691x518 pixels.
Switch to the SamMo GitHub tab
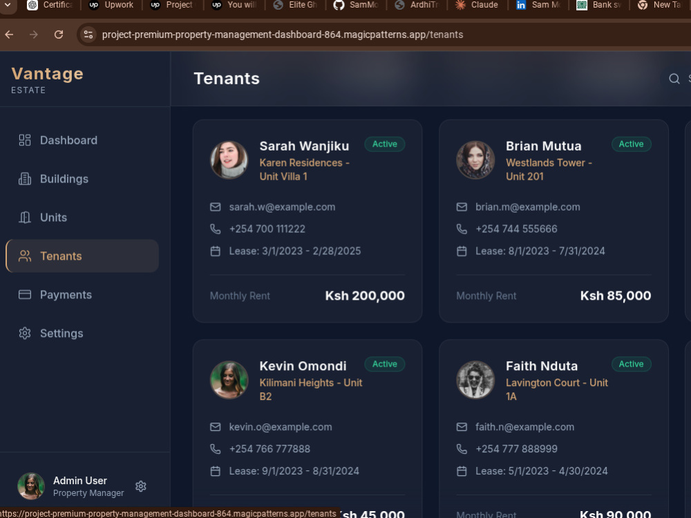click(356, 5)
